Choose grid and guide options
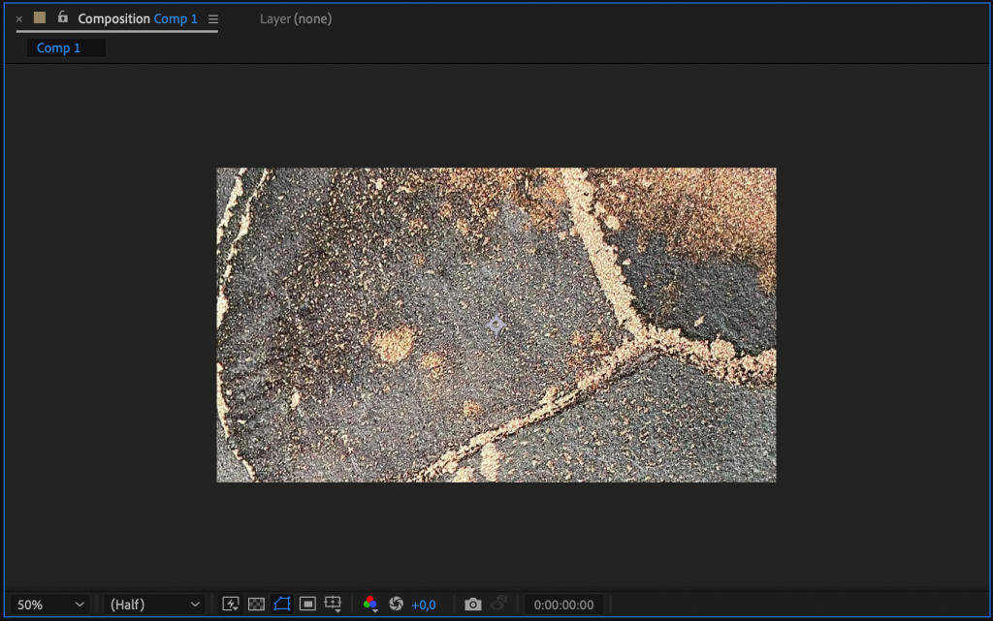The image size is (993, 621). (x=332, y=604)
